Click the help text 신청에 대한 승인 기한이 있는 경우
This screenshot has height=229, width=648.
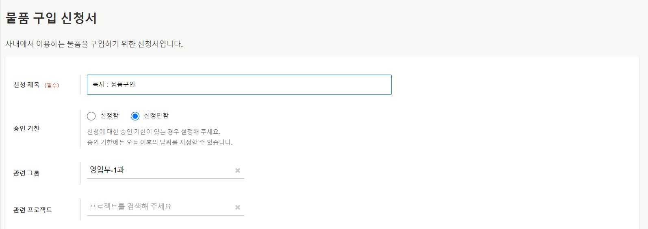point(154,132)
